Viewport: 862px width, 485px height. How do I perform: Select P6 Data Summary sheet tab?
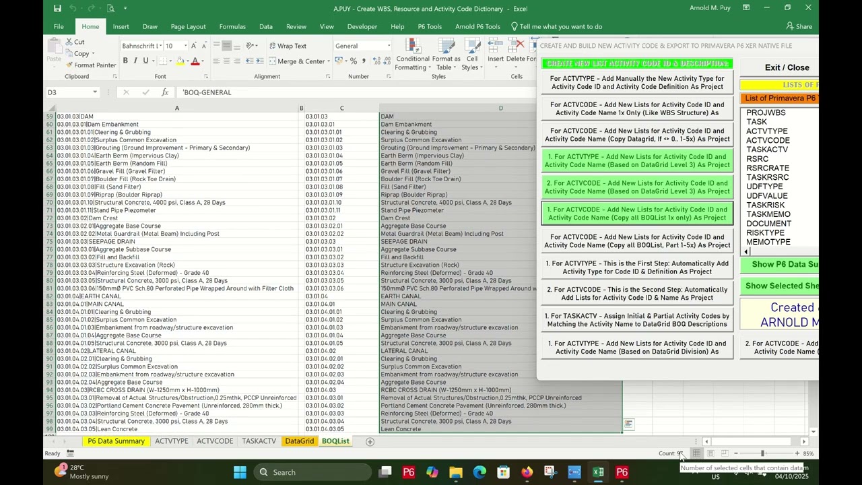(x=116, y=441)
